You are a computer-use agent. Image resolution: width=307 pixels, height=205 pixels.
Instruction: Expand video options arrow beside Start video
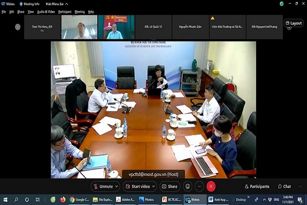click(x=153, y=187)
